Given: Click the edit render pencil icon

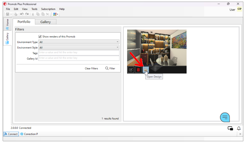Looking at the screenshot, I should click(131, 70).
